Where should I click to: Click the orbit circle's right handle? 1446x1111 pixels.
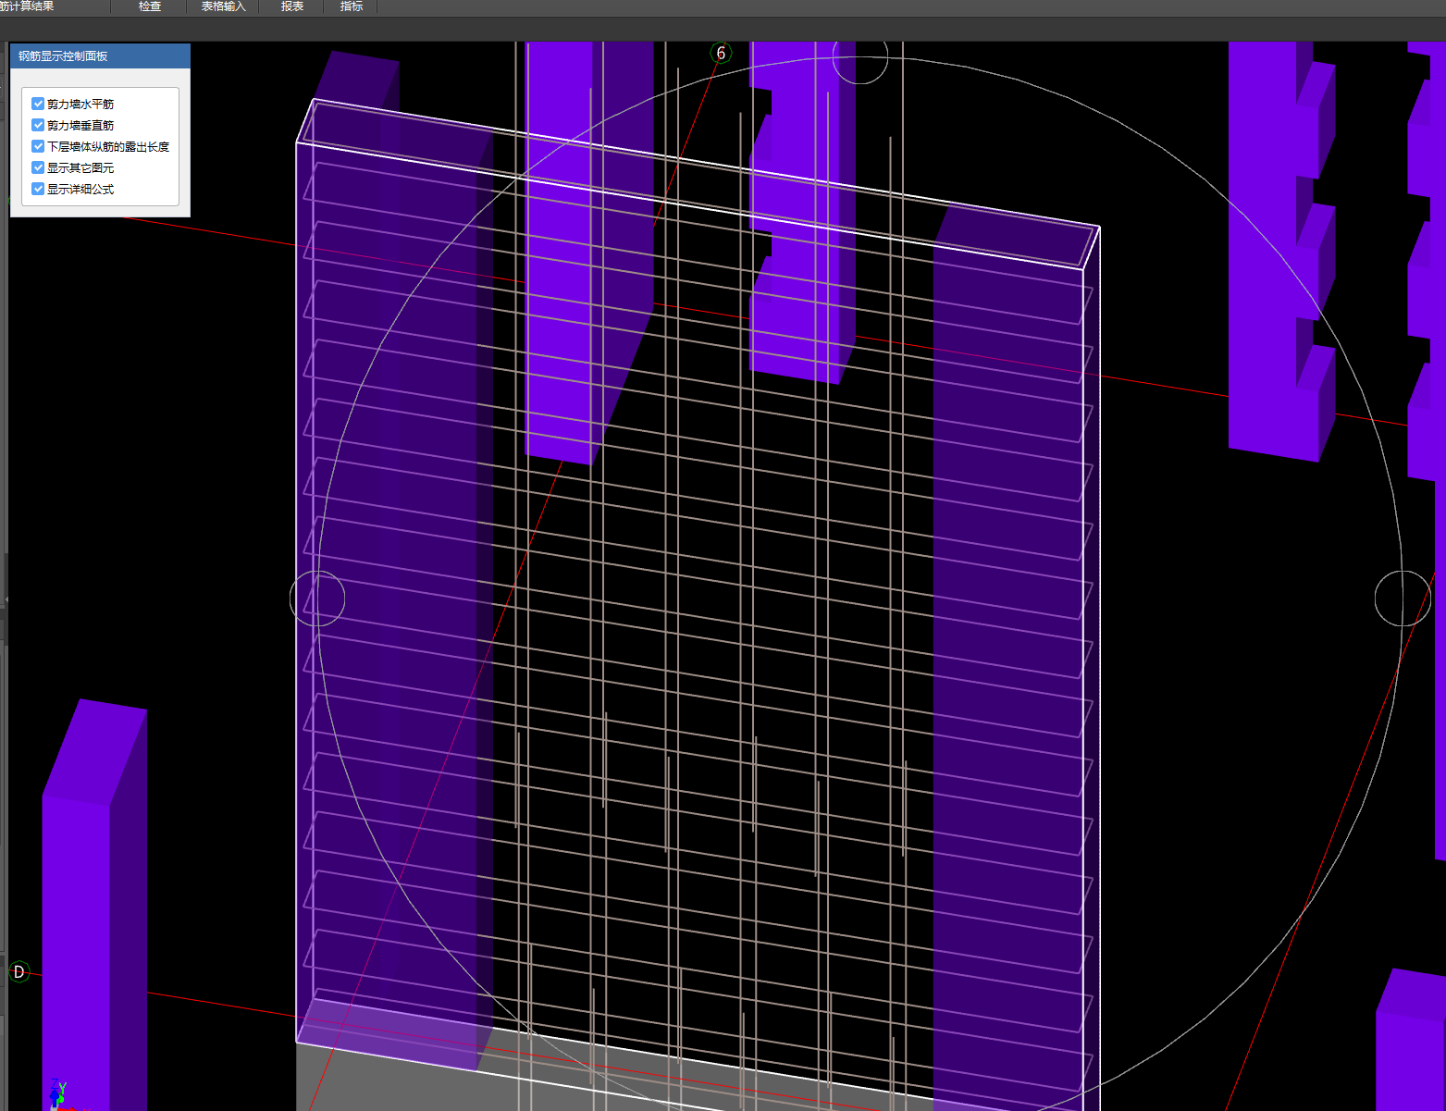(x=1403, y=599)
